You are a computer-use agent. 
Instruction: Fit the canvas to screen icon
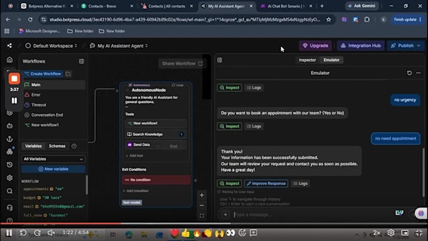coord(201,216)
